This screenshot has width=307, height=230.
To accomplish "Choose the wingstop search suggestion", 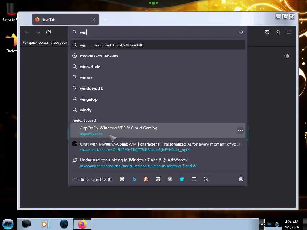I will (158, 99).
